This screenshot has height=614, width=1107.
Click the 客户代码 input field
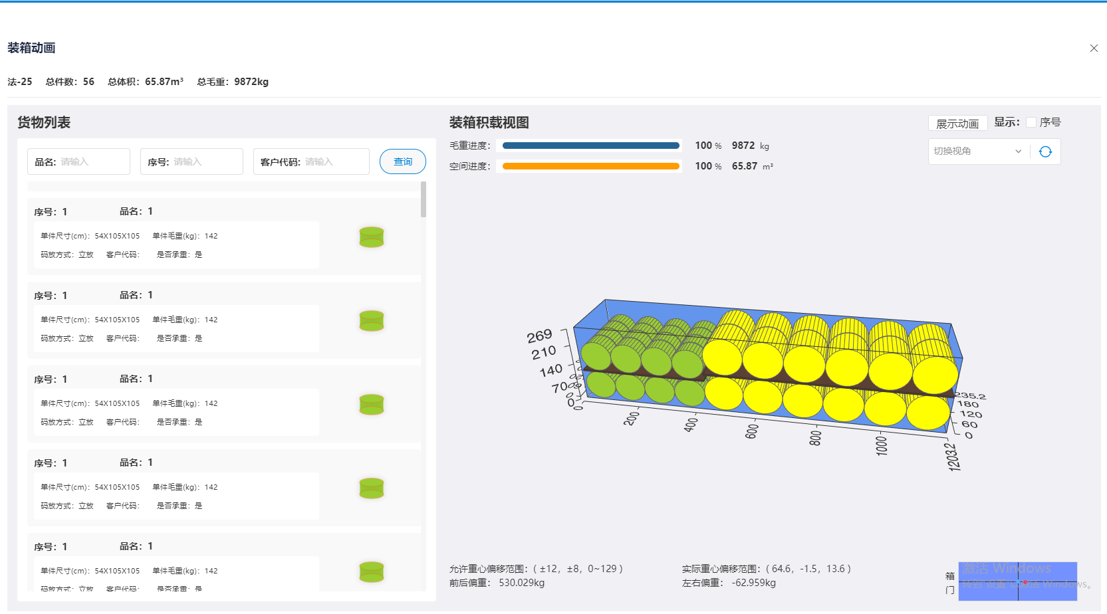pos(332,161)
